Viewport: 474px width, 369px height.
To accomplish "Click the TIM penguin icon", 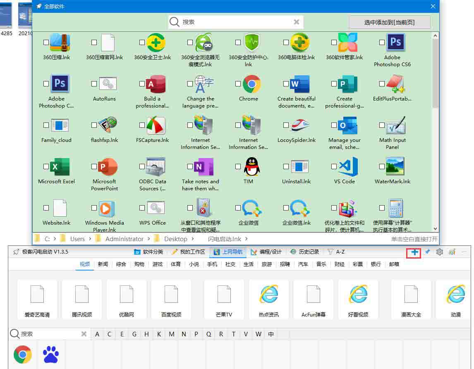I will (x=251, y=166).
